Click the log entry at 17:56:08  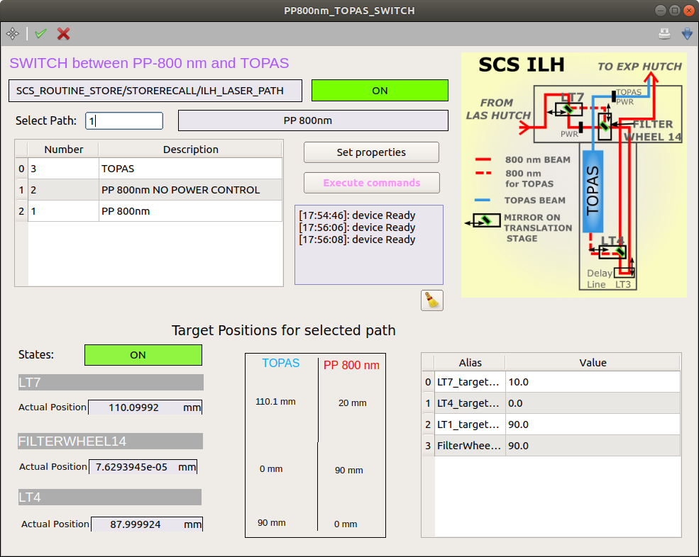pyautogui.click(x=357, y=240)
